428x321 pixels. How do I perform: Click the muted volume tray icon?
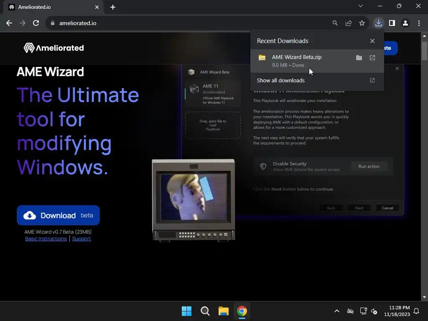pos(374,311)
